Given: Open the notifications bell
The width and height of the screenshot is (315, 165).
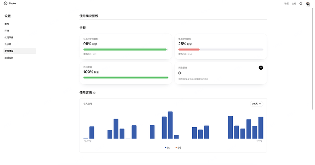Looking at the screenshot, I should 301,3.
